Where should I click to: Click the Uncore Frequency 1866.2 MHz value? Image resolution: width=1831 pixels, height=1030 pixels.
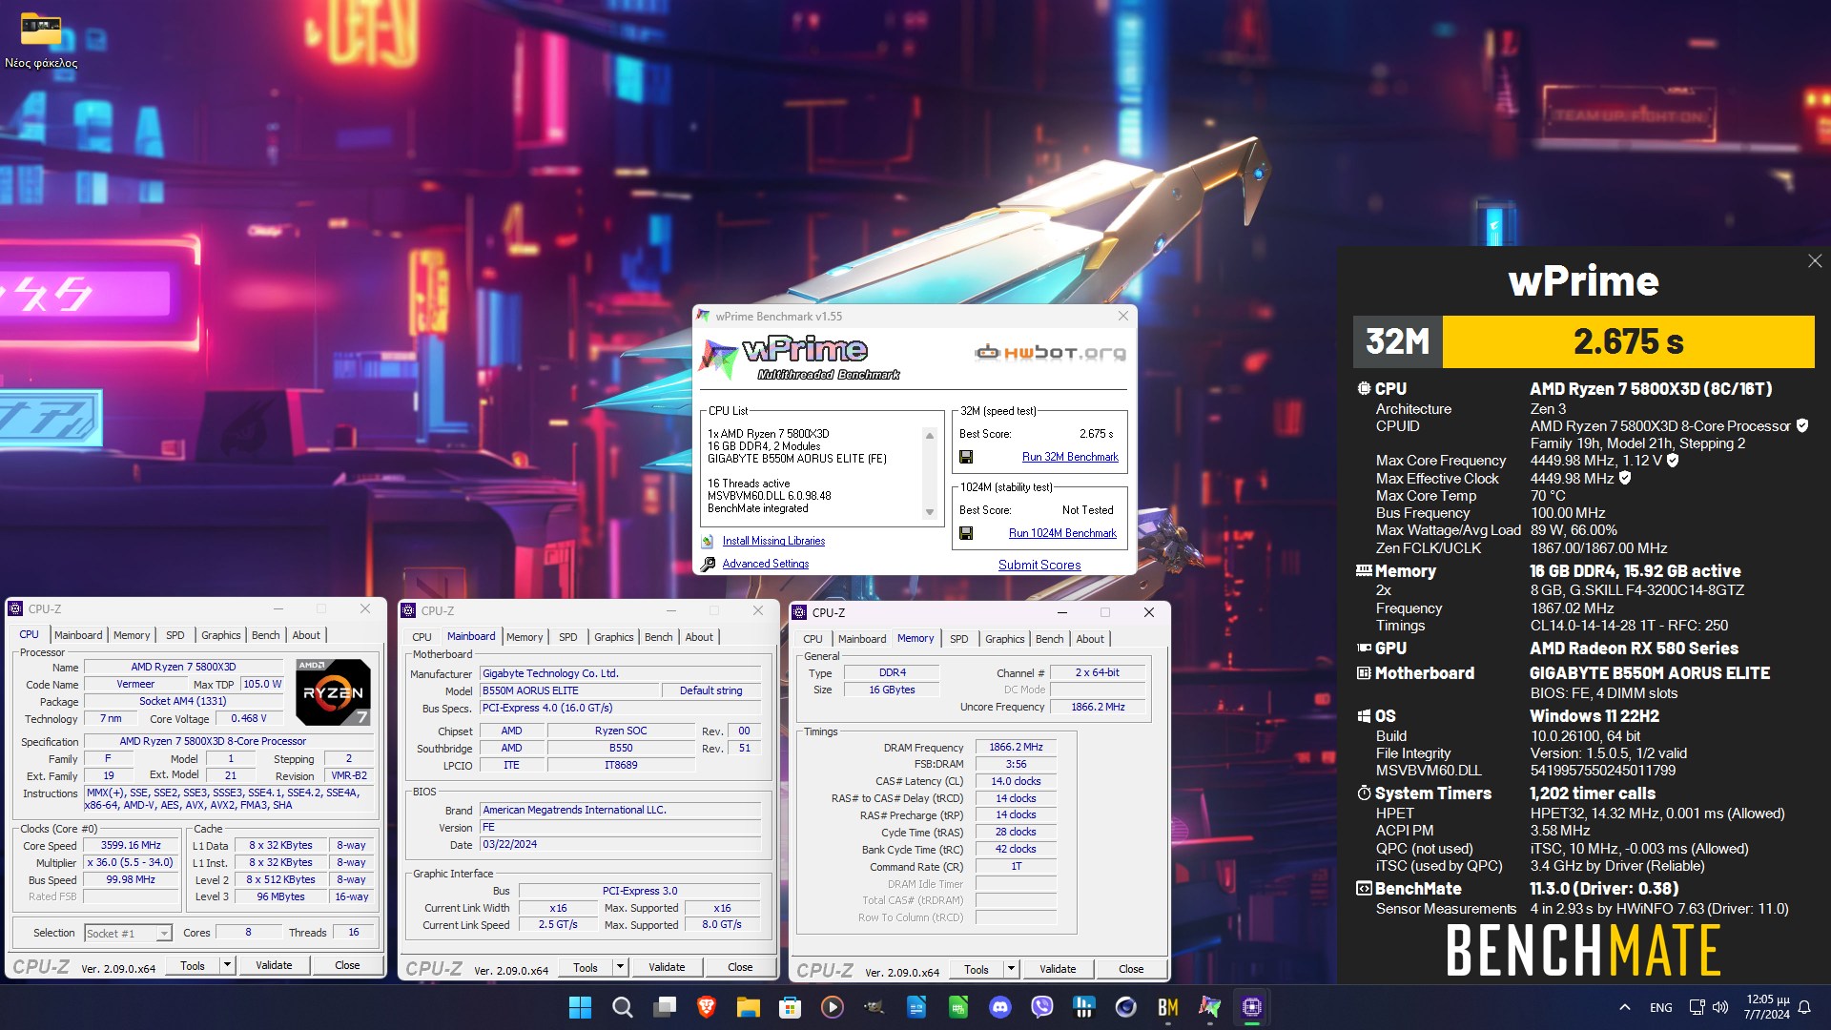click(x=1098, y=707)
